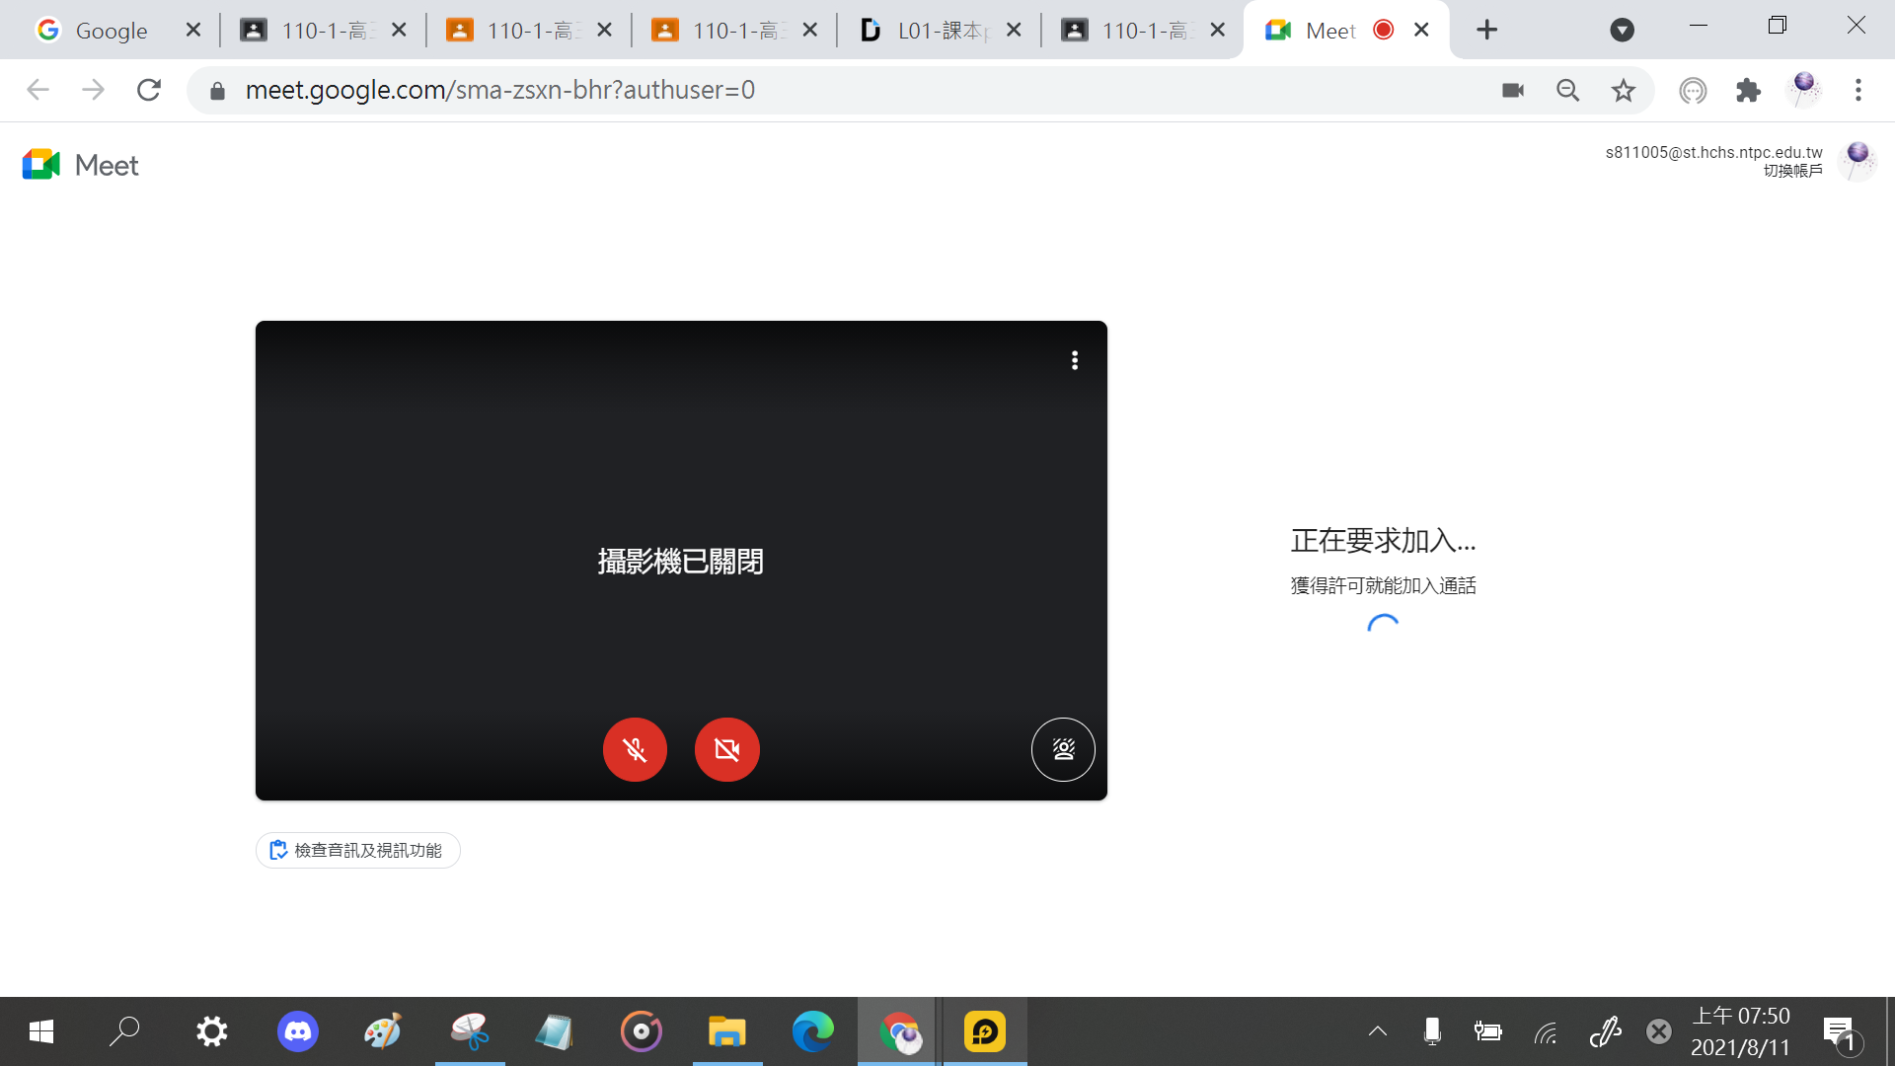Image resolution: width=1895 pixels, height=1066 pixels.
Task: Open File Explorer from taskbar
Action: pyautogui.click(x=727, y=1031)
